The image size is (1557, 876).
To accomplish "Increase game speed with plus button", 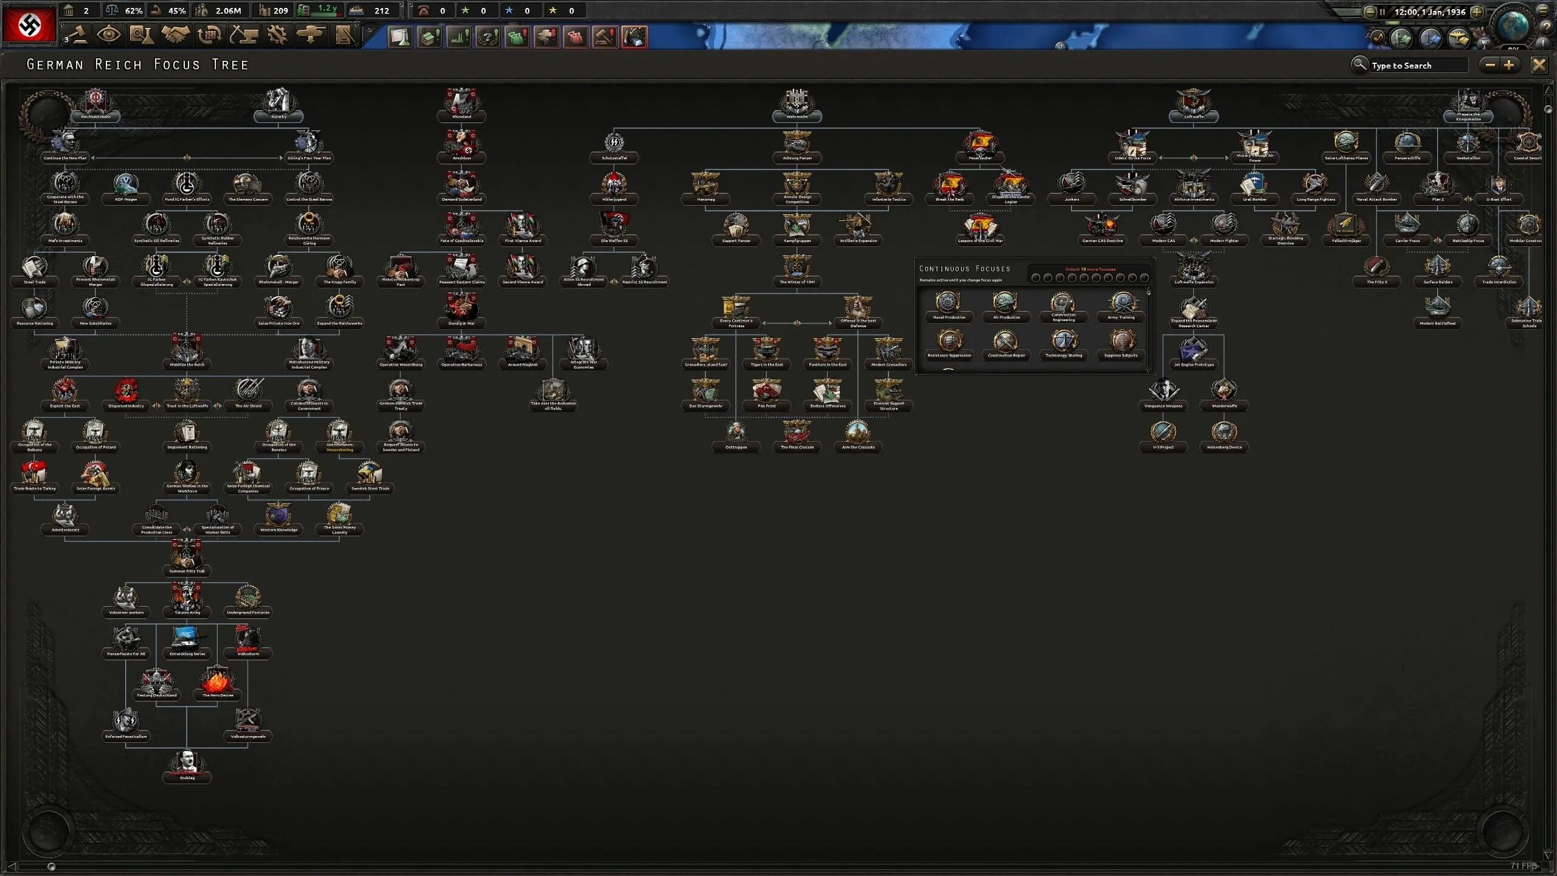I will point(1477,12).
